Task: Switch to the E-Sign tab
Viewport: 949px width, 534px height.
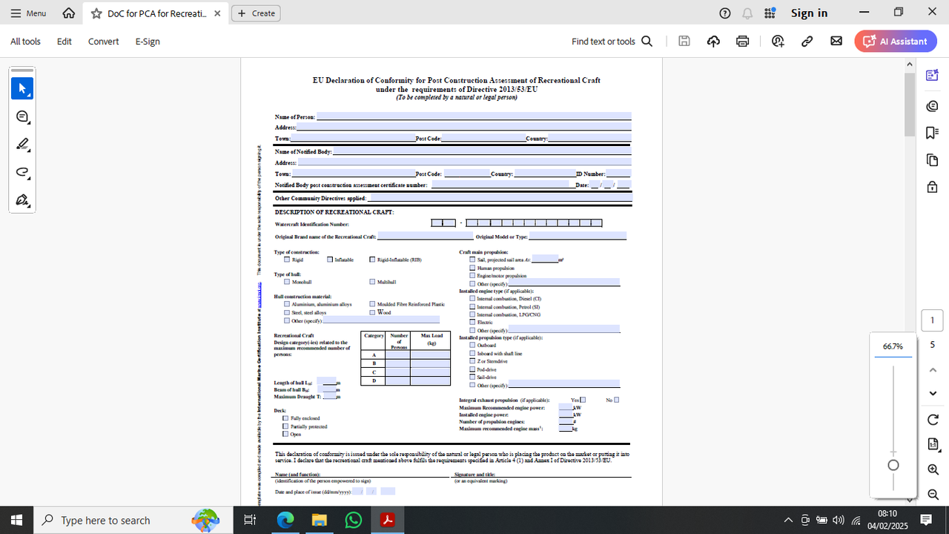Action: point(147,42)
